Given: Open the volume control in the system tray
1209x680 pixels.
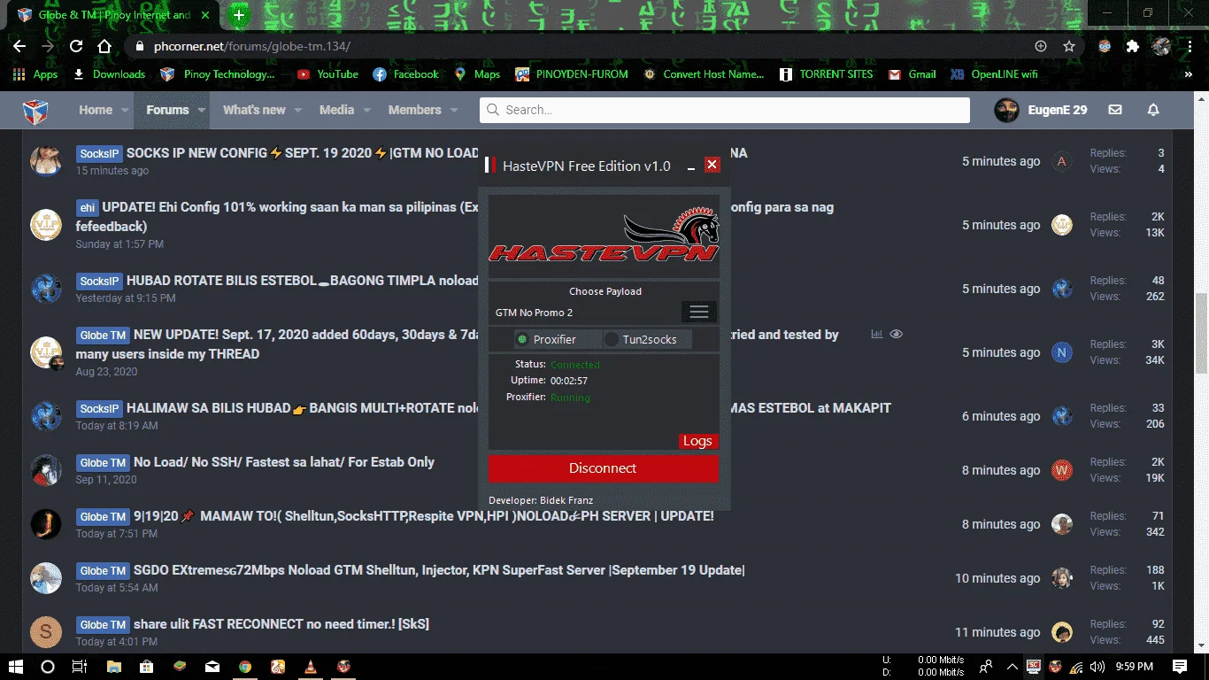Looking at the screenshot, I should [1097, 666].
